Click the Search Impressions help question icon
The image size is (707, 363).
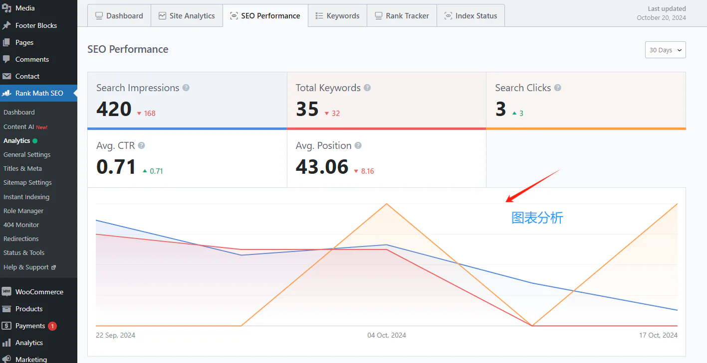pos(186,88)
